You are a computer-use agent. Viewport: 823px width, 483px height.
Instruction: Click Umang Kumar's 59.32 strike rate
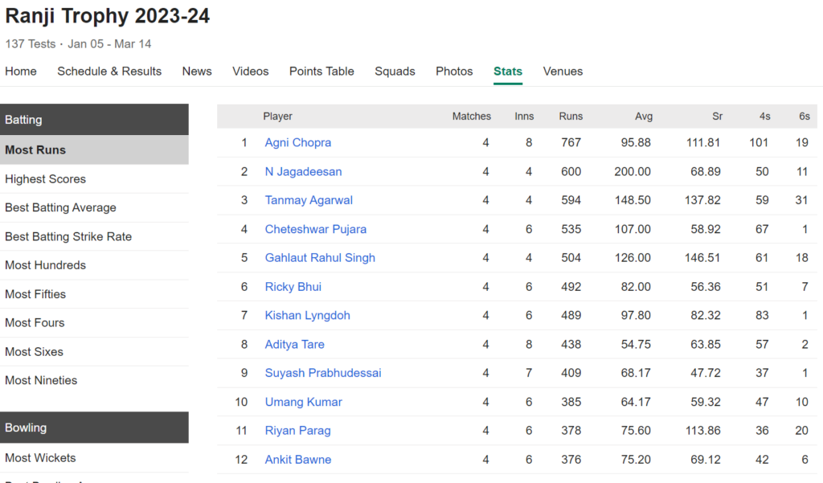(x=706, y=402)
